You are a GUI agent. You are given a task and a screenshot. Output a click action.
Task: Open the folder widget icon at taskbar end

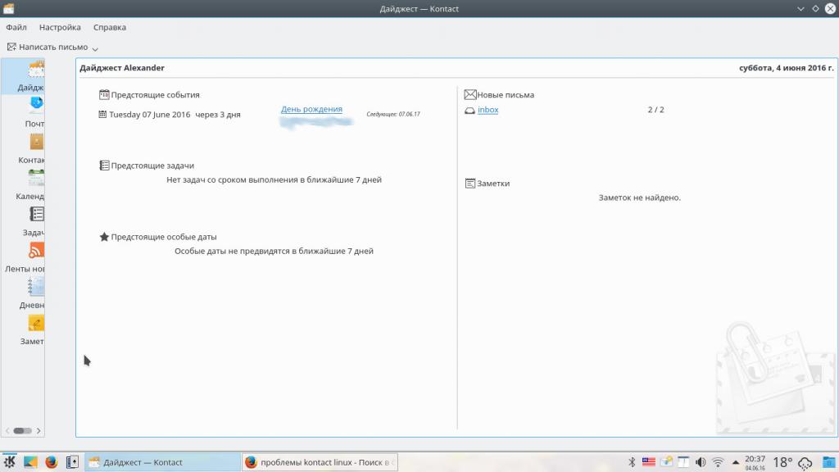coord(829,462)
